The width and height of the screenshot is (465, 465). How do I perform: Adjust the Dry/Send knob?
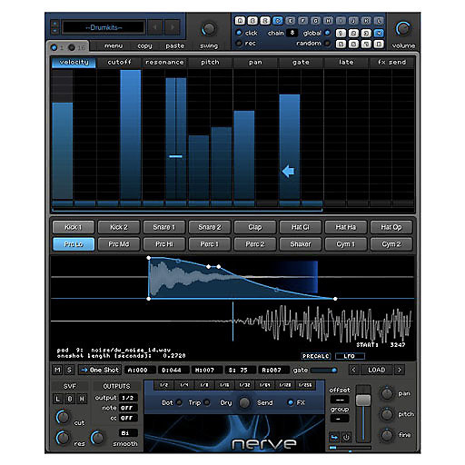tap(244, 402)
